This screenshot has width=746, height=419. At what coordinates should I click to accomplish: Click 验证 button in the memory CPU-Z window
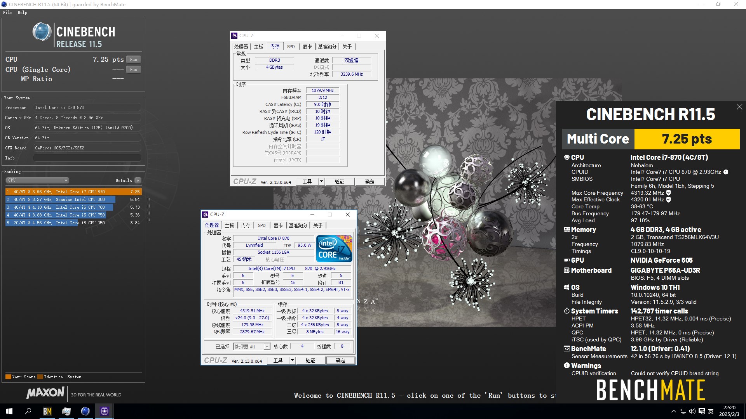[340, 182]
